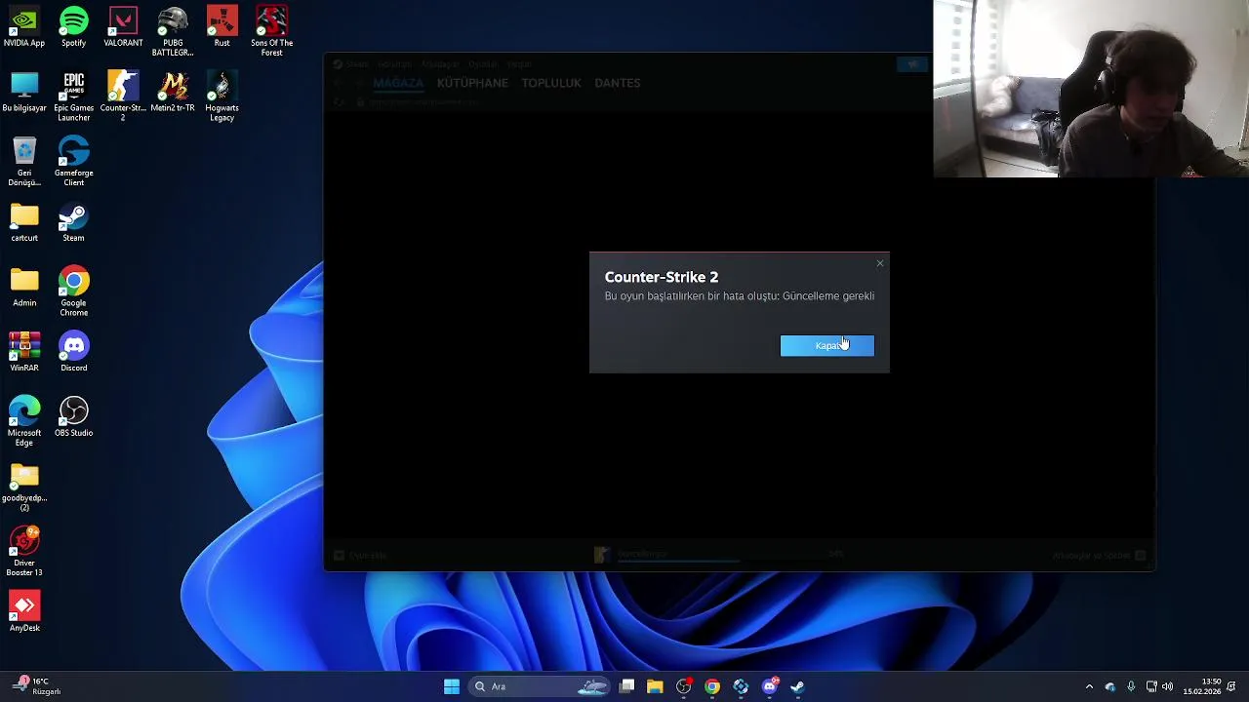
Task: Select the goodbyedpi (2) folder icon
Action: pos(24,487)
